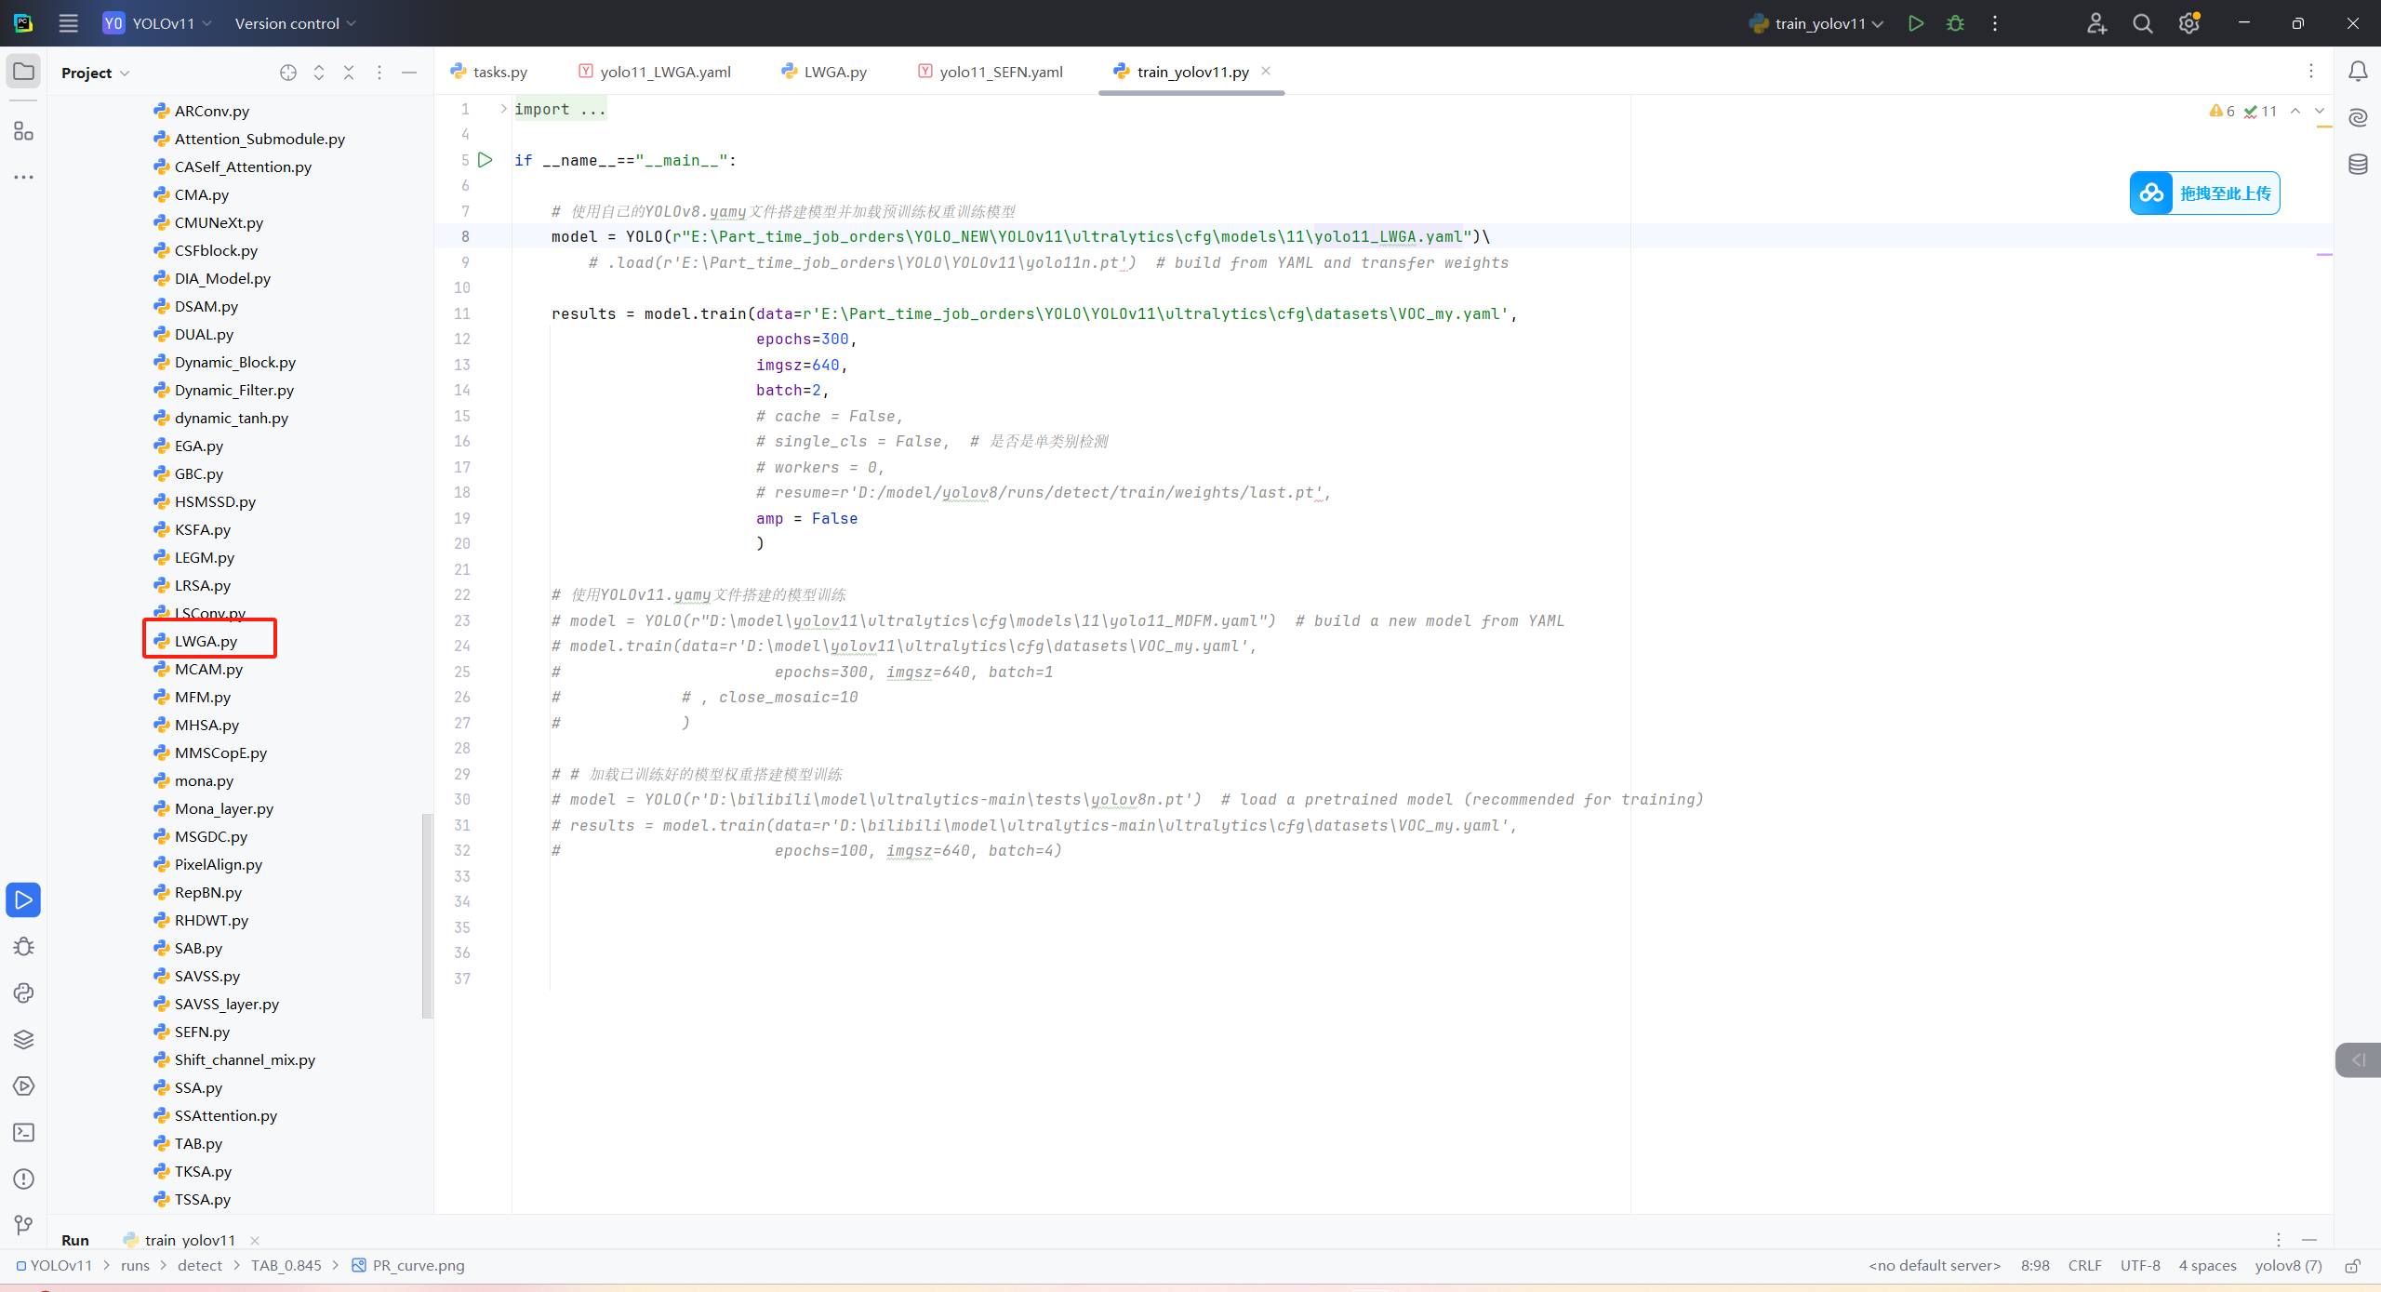Screen dimensions: 2381x1292
Task: Toggle read-only lock in status bar
Action: 2353,1266
